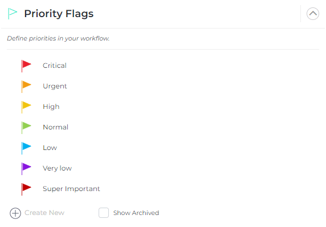Screen dimensions: 326x227
Task: Select the Critical priority label
Action: pos(55,66)
